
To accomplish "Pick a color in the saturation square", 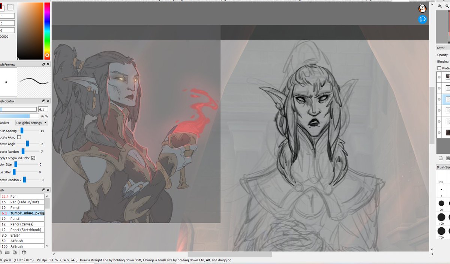I will coord(29,31).
